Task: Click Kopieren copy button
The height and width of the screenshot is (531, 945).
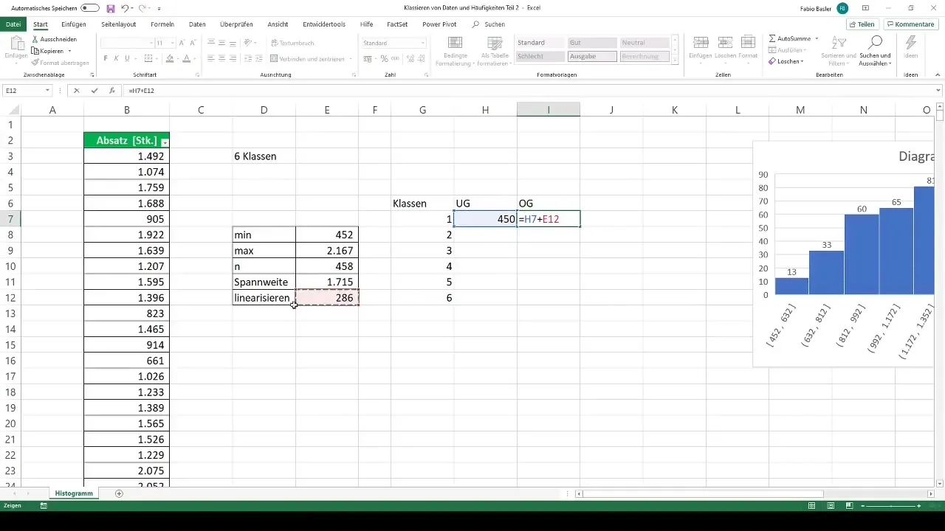Action: [49, 51]
